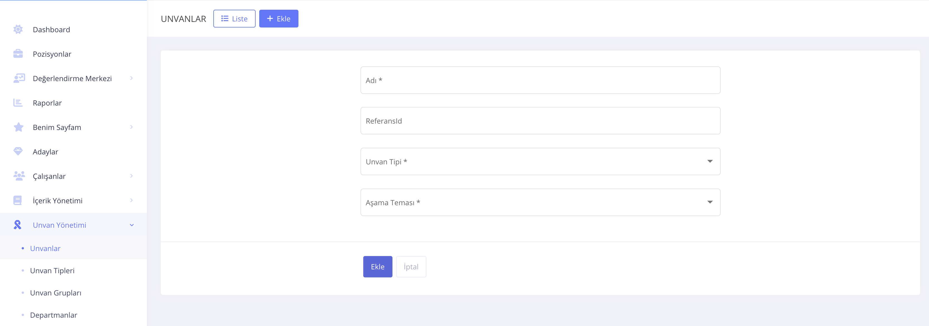Image resolution: width=929 pixels, height=326 pixels.
Task: Click the Pozisyonlar briefcase icon
Action: (x=18, y=54)
